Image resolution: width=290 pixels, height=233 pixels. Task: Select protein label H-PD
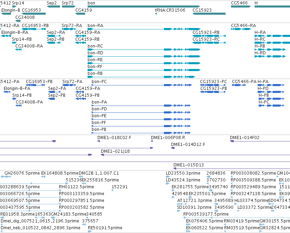(263, 88)
